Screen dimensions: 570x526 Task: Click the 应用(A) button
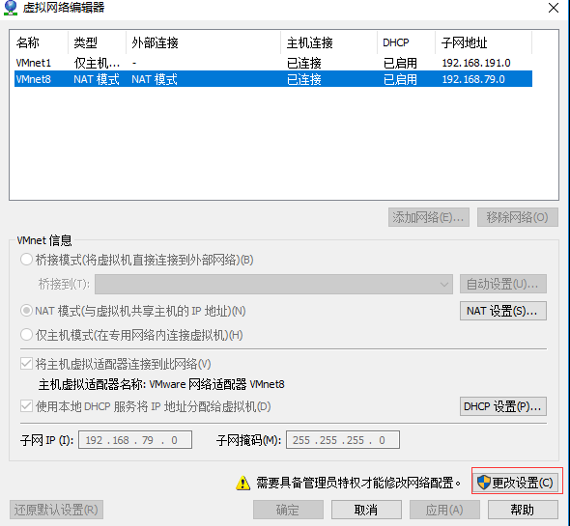pos(444,510)
